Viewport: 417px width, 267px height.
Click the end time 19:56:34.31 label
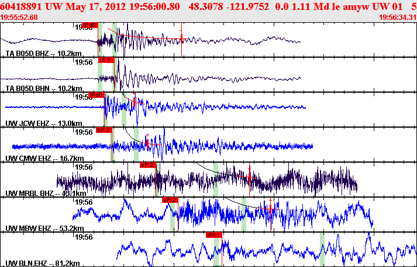[397, 17]
